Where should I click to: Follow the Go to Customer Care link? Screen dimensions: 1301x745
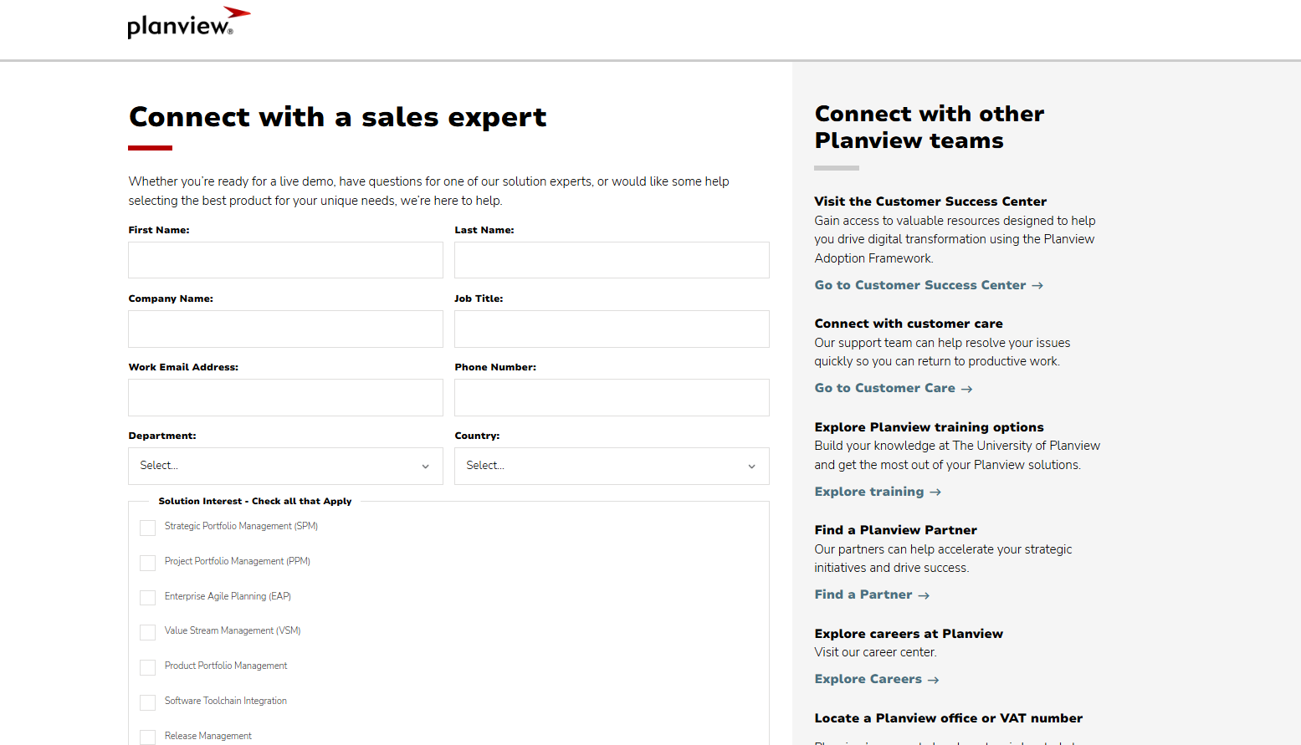point(894,388)
